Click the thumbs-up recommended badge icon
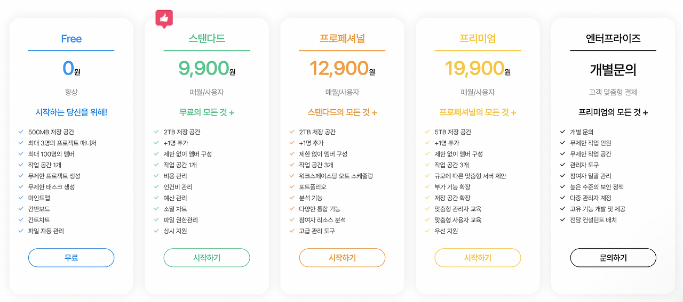The width and height of the screenshot is (683, 302). tap(164, 19)
